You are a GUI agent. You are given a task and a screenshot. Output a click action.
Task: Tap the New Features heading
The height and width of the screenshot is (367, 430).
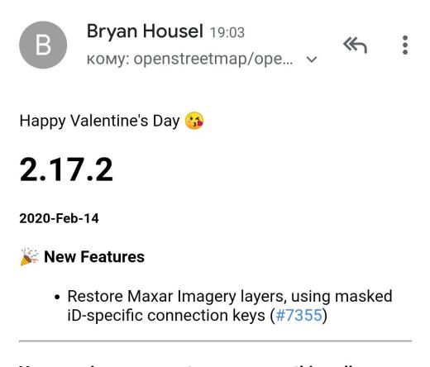94,257
